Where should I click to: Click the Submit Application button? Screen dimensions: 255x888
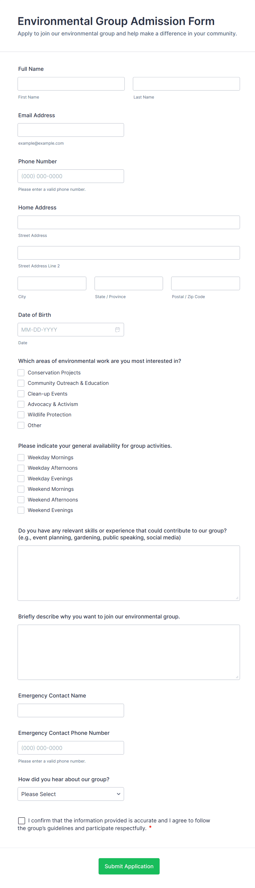129,866
